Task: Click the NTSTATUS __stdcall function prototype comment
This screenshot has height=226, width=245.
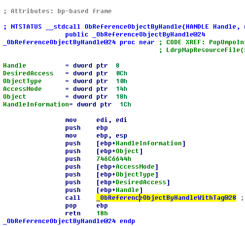Action: pyautogui.click(x=124, y=27)
